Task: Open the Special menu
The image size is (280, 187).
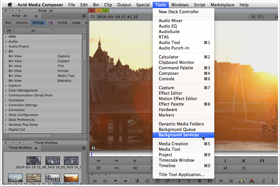Action: click(x=143, y=5)
